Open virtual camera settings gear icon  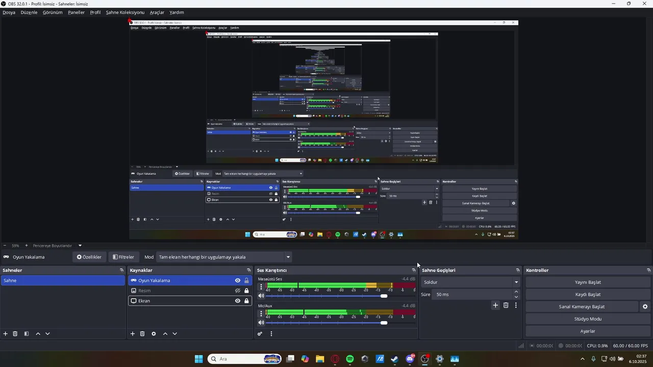pos(645,307)
